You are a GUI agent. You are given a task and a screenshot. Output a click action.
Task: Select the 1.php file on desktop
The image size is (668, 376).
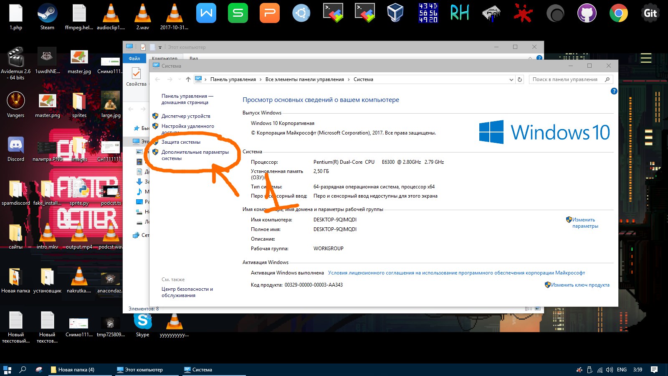coord(16,17)
